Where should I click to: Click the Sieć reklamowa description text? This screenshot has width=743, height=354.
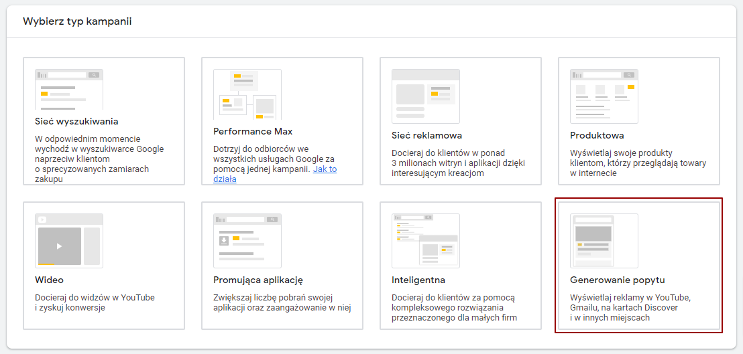click(458, 163)
